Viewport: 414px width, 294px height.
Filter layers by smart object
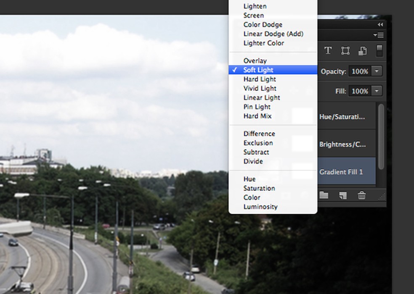363,51
